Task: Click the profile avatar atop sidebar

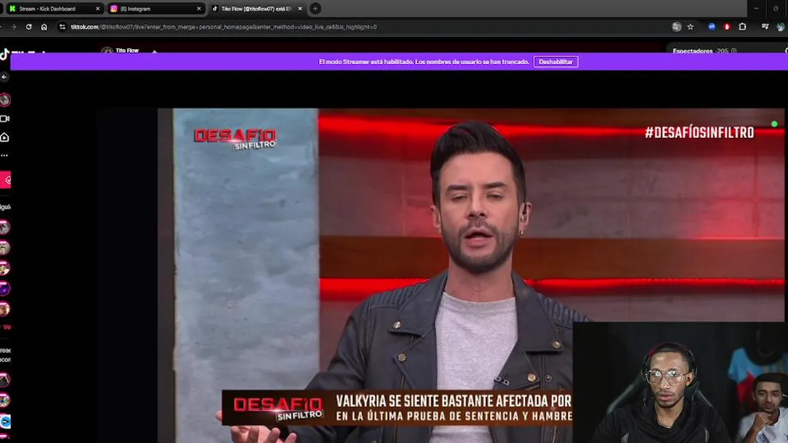Action: [x=5, y=100]
